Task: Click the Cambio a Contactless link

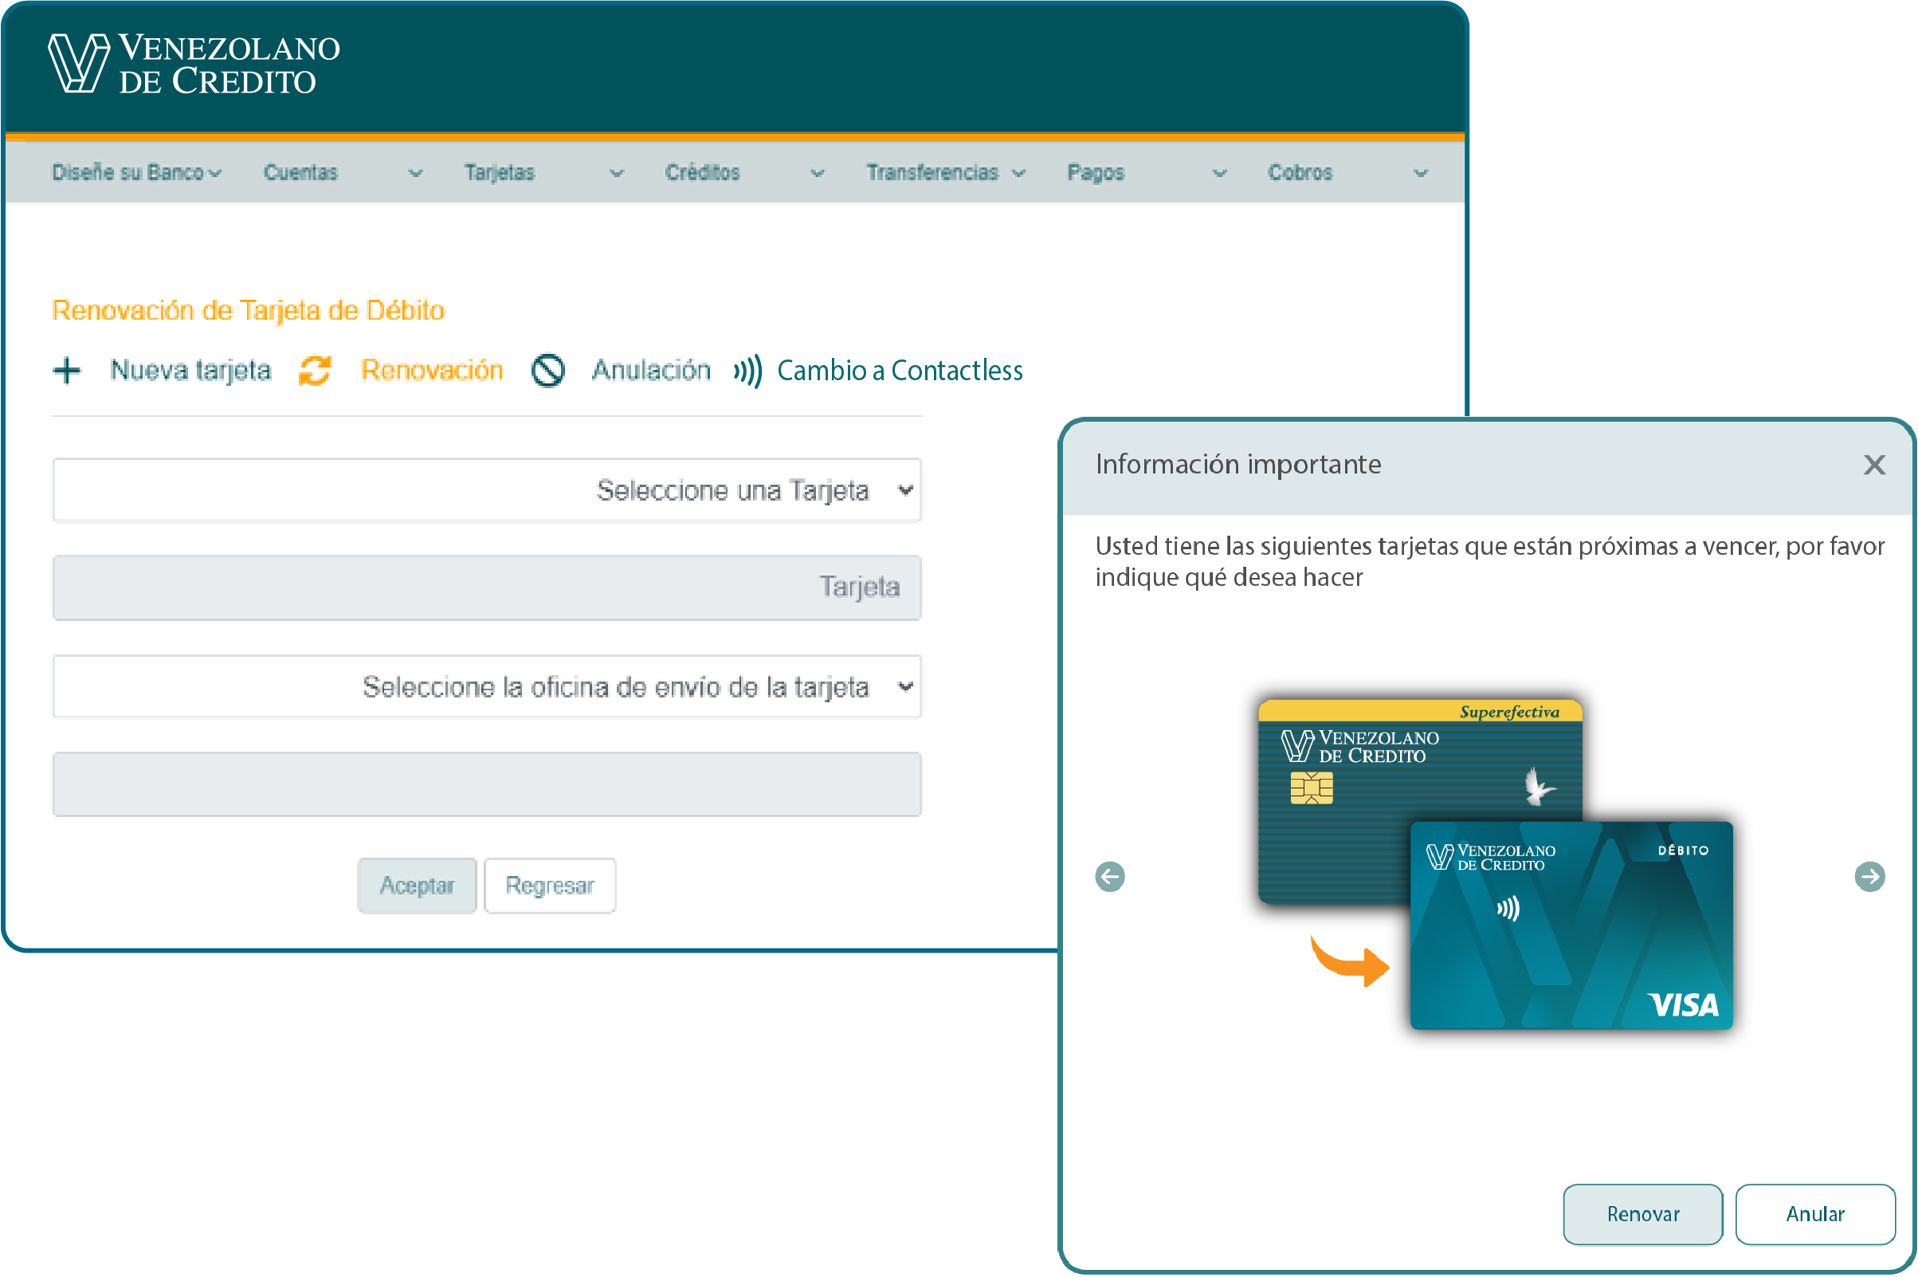Action: click(x=900, y=371)
